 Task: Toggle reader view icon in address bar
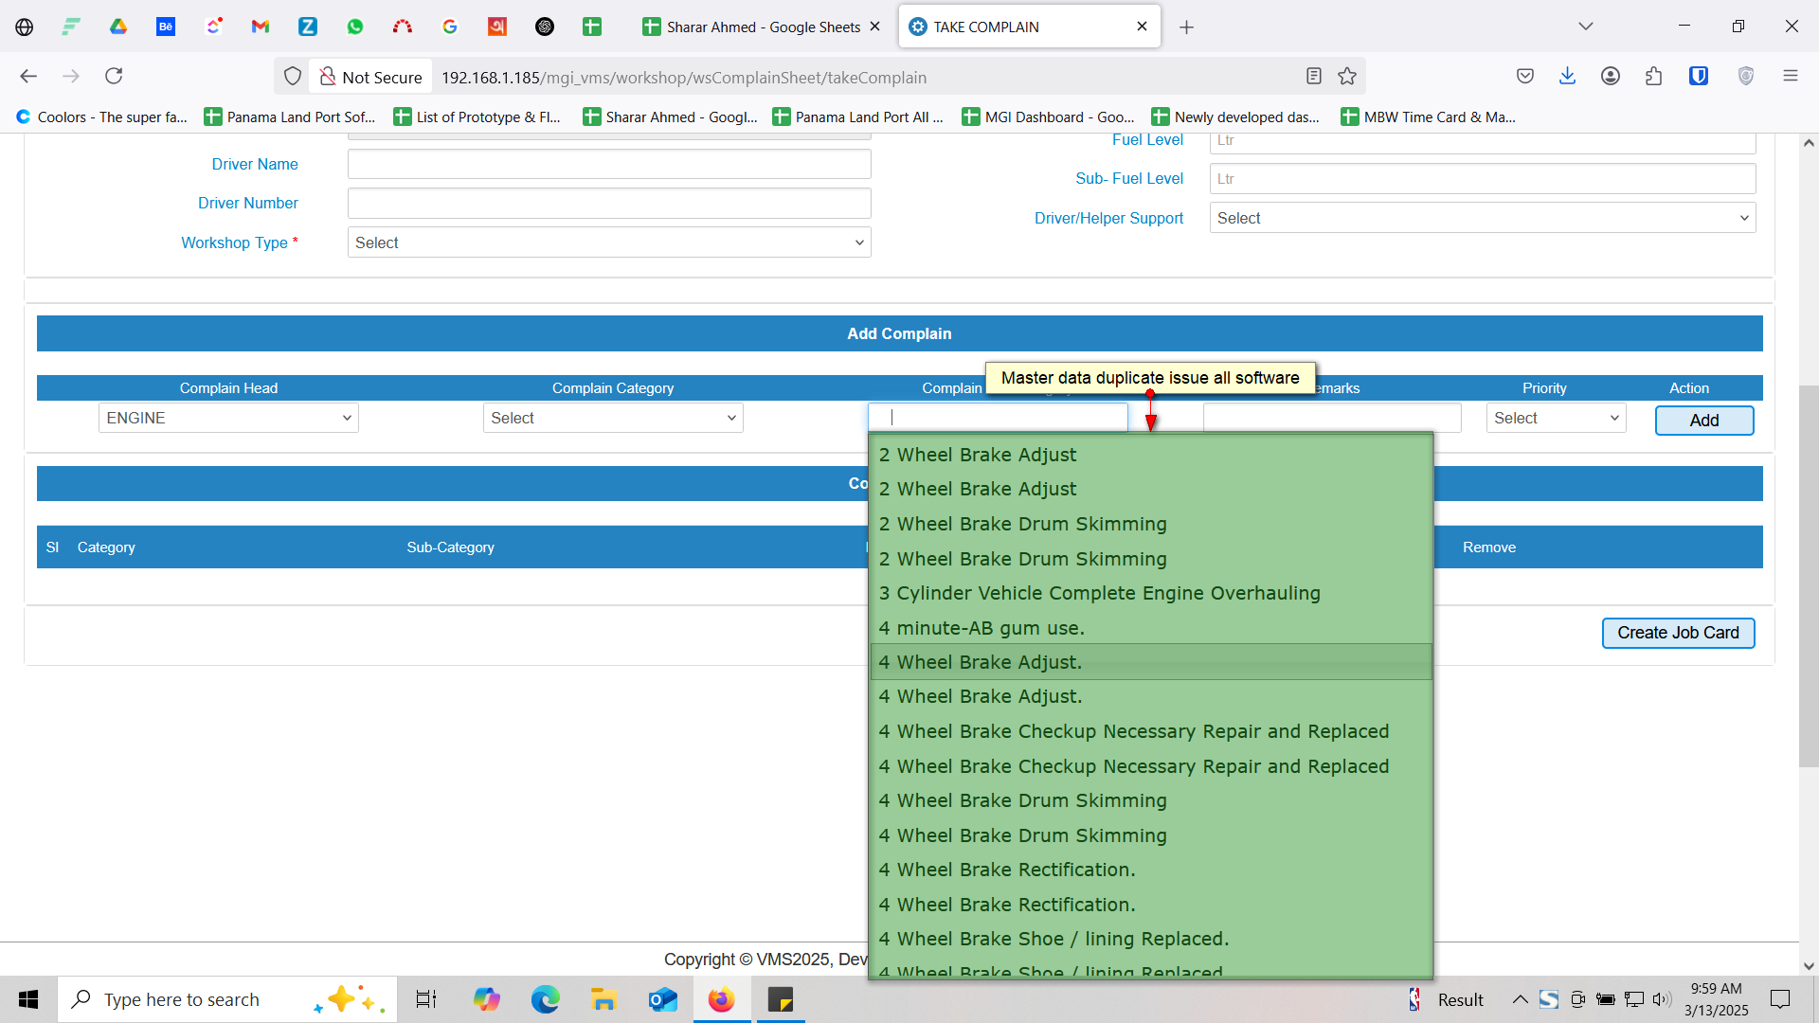[1313, 77]
